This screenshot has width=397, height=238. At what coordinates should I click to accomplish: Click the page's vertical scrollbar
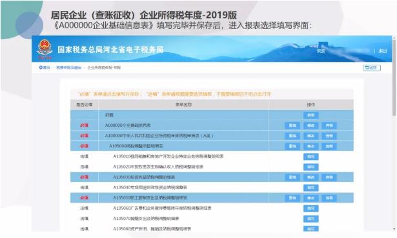tap(394, 134)
